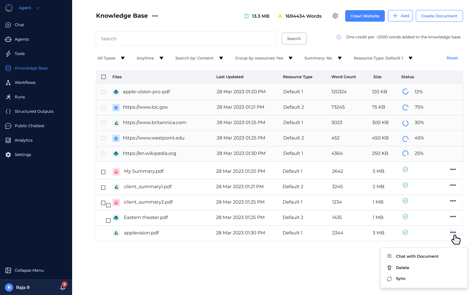The height and width of the screenshot is (295, 472).
Task: Open the Anytime date filter
Action: point(150,58)
